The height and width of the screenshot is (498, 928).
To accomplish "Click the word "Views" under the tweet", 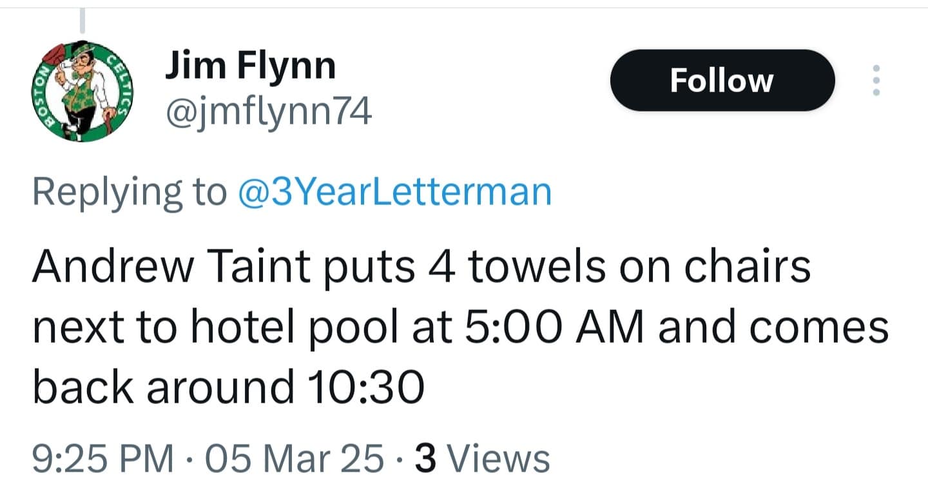I will pyautogui.click(x=498, y=459).
